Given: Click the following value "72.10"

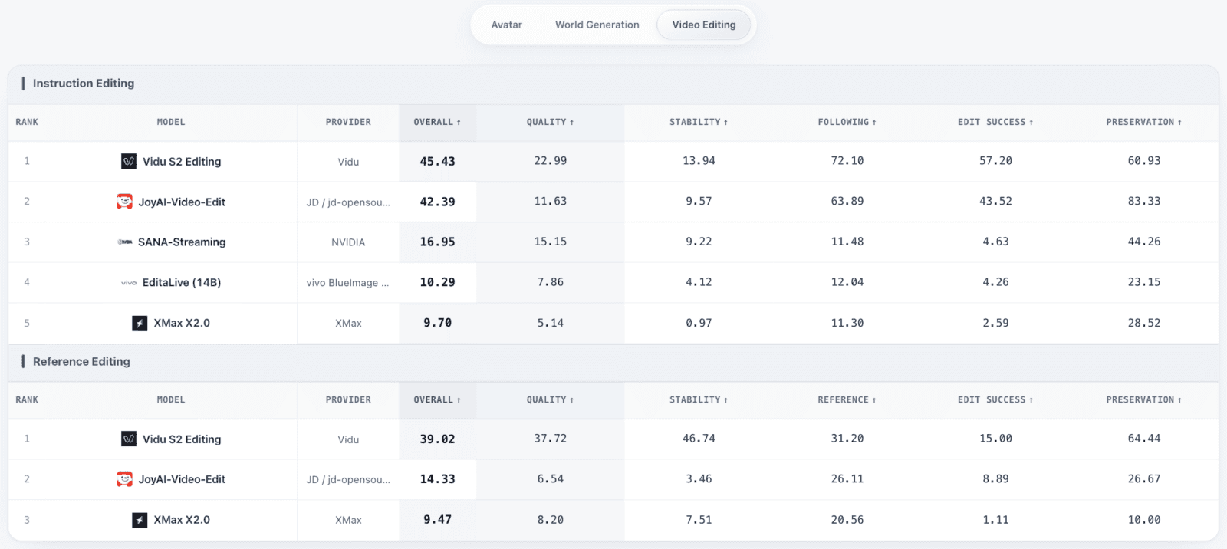Looking at the screenshot, I should 847,161.
